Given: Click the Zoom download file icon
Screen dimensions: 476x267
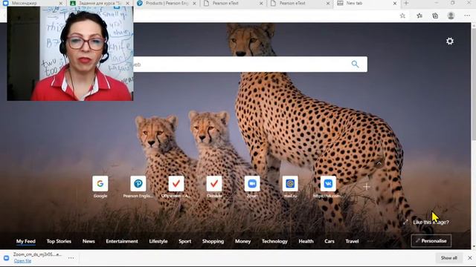Looking at the screenshot, I should click(x=7, y=258).
